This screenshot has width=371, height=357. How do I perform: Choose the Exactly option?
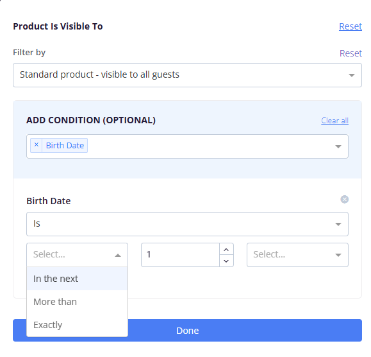pos(77,325)
